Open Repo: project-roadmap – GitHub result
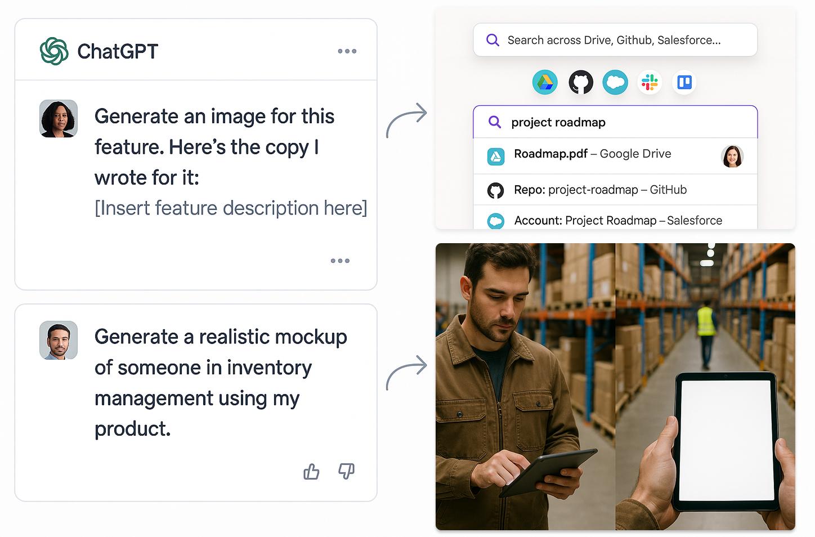Image resolution: width=815 pixels, height=537 pixels. pyautogui.click(x=615, y=190)
